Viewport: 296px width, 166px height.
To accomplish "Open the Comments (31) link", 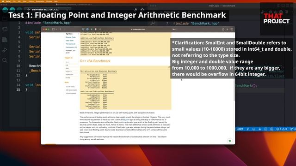I will (71, 47).
